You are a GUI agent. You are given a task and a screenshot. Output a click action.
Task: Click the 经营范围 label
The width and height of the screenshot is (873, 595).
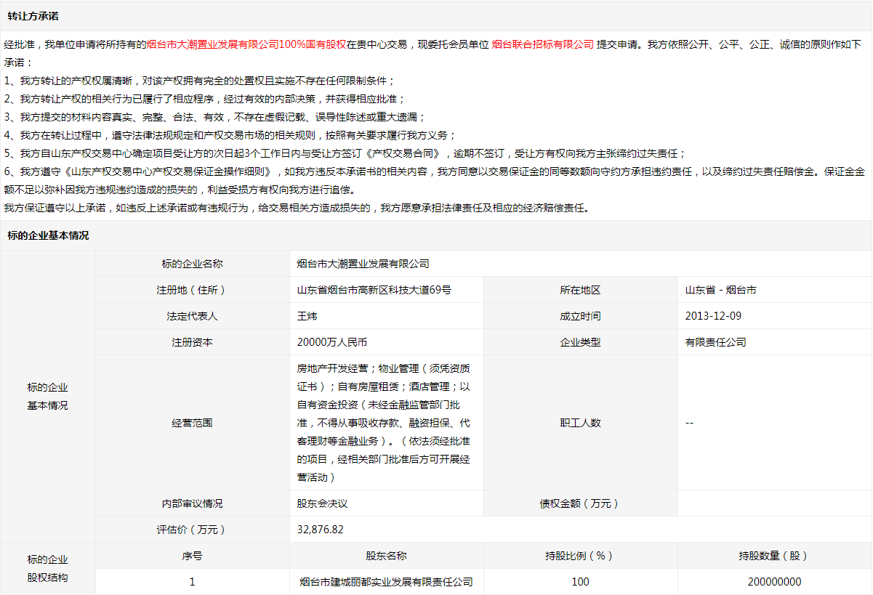[193, 423]
